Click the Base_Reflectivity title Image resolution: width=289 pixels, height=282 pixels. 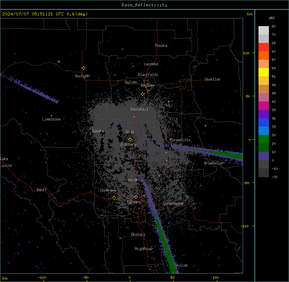(x=144, y=5)
